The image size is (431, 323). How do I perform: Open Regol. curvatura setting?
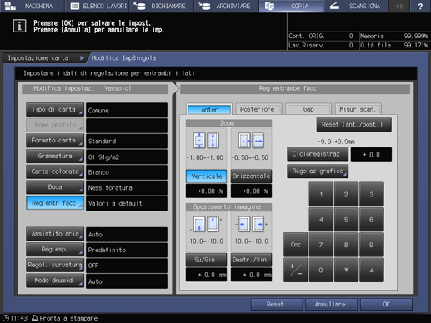pos(55,265)
